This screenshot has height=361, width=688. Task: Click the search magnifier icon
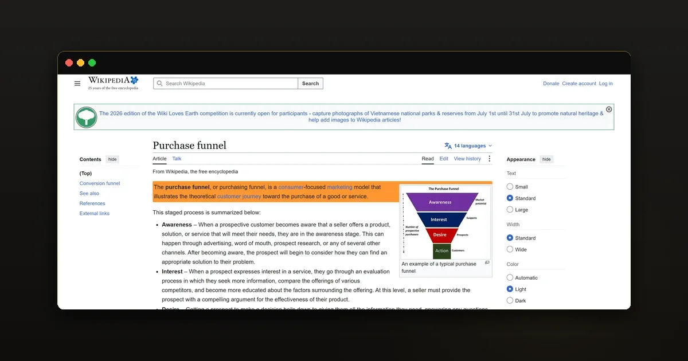tap(160, 84)
